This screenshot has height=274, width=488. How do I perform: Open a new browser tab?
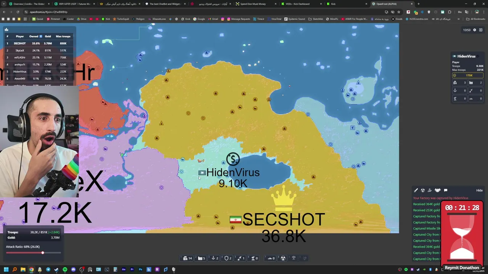click(x=419, y=4)
